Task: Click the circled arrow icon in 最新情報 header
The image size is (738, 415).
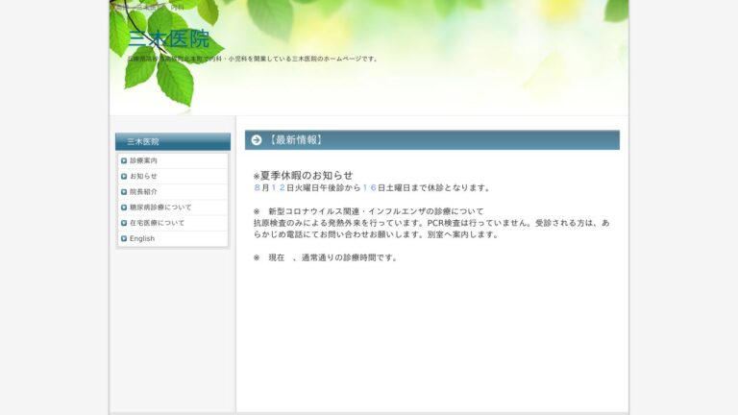Action: click(x=257, y=140)
